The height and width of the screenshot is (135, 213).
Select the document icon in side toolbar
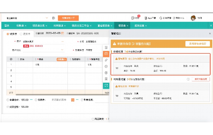106,48
